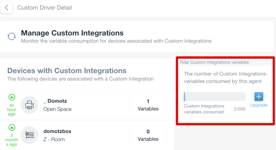Click the refresh sync icon beside Manage Custom Integrations
This screenshot has height=150, width=276.
point(12,36)
